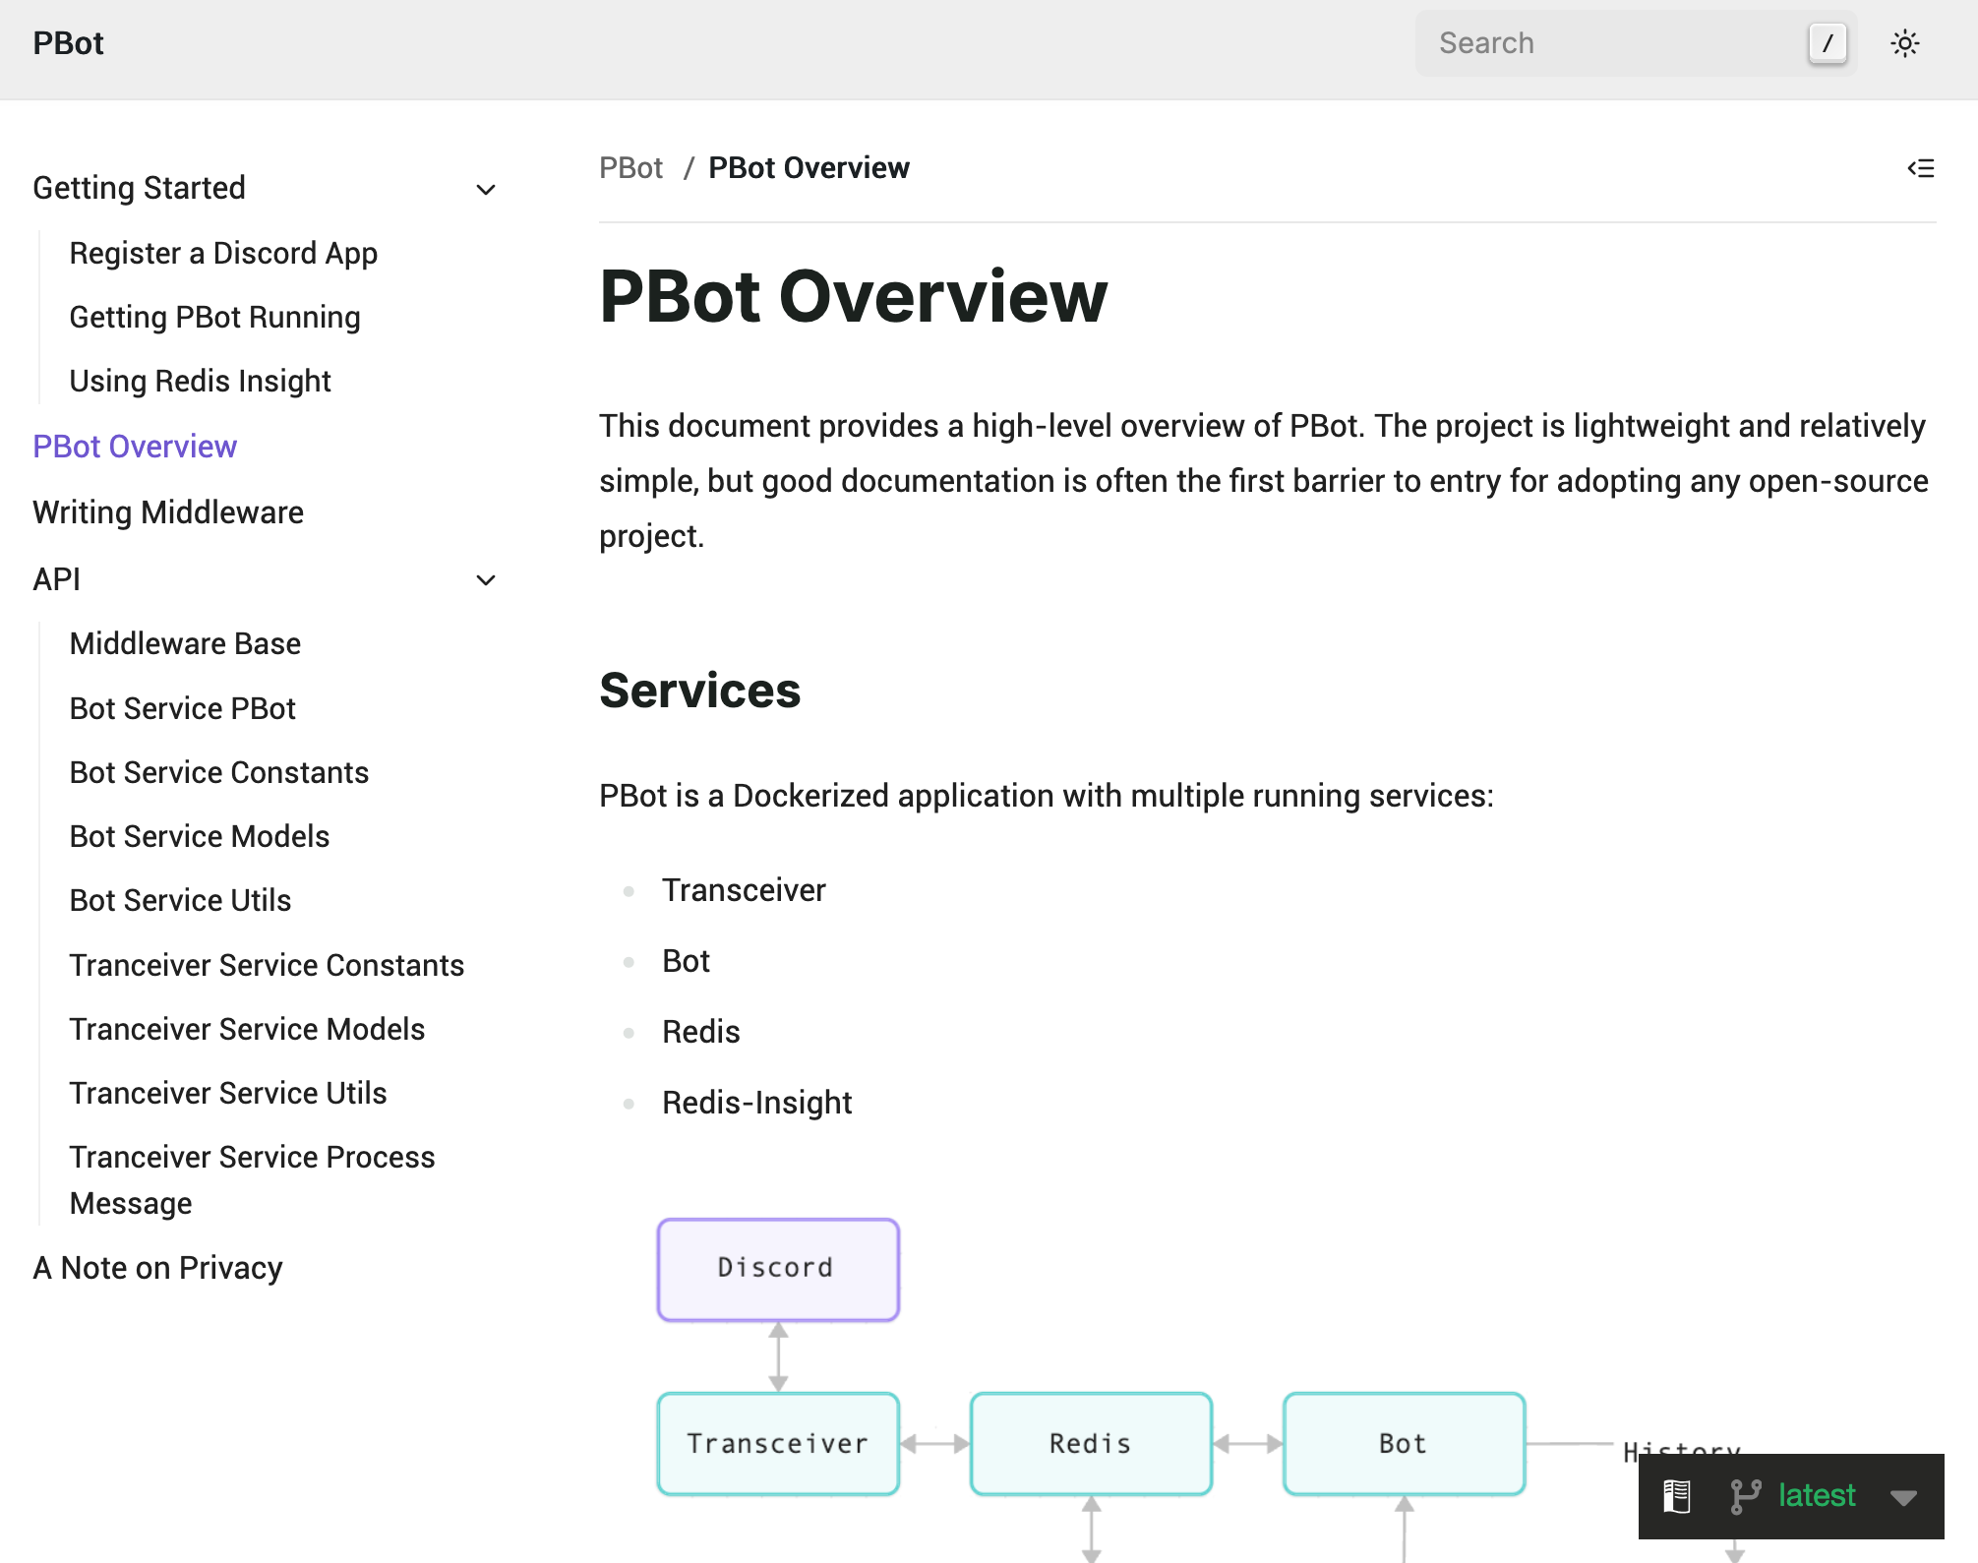
Task: Click the Redis box in diagram
Action: pyautogui.click(x=1091, y=1444)
